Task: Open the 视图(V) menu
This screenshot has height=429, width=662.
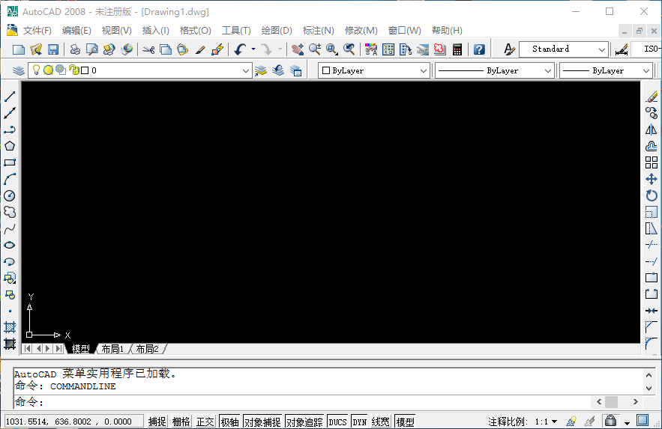Action: pos(116,31)
